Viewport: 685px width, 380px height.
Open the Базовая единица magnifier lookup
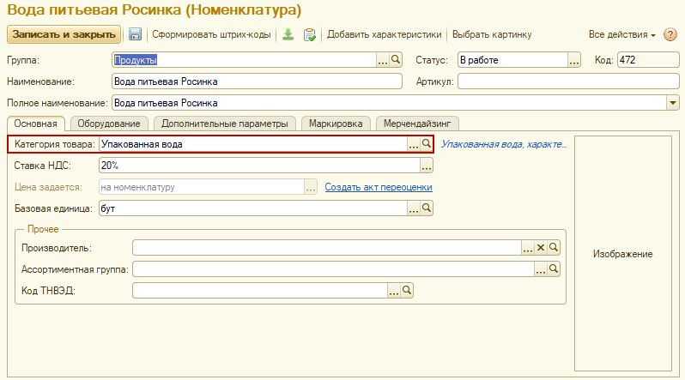pos(427,208)
